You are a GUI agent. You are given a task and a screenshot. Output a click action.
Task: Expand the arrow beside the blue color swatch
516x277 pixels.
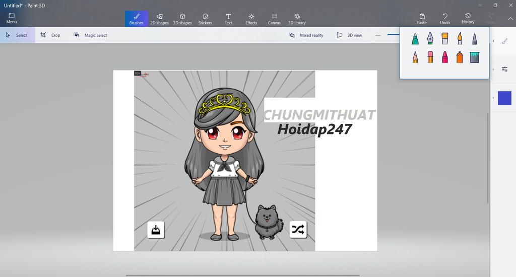493,98
